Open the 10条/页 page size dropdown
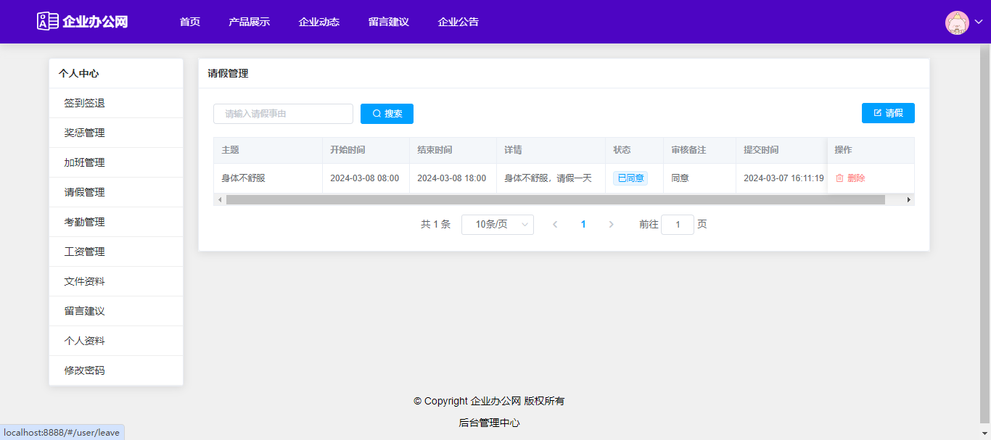Screen dimensions: 991x440 [497, 225]
